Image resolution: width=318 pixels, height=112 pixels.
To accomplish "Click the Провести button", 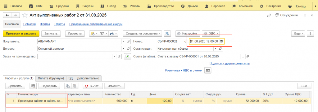I will [75, 34].
